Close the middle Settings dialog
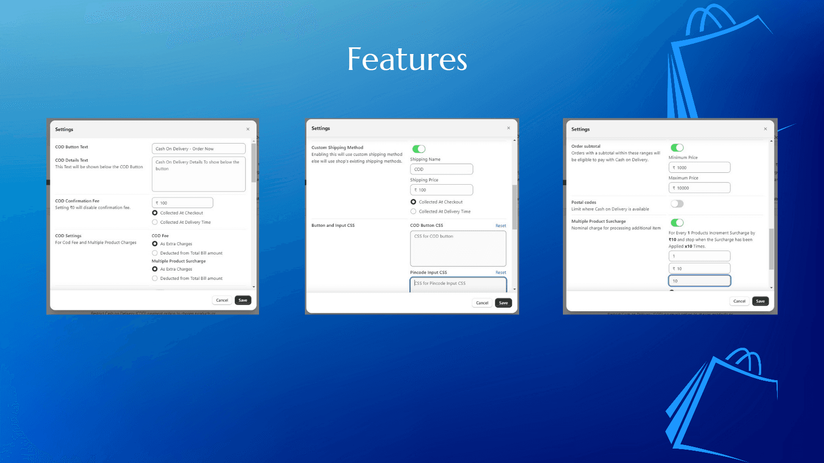This screenshot has height=463, width=824. [x=508, y=128]
